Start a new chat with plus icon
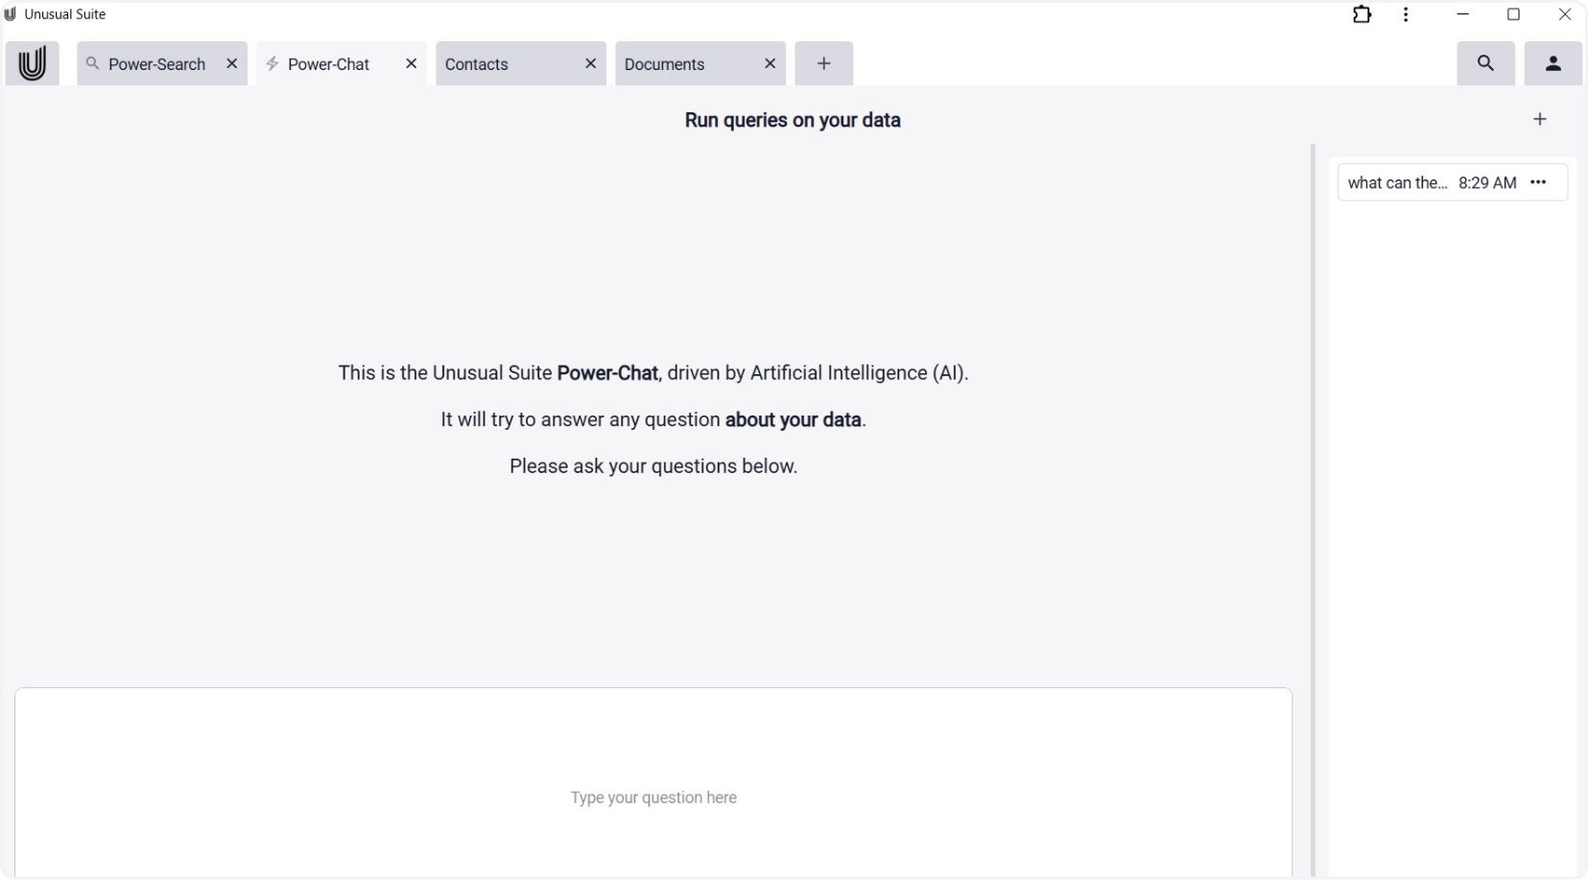Image resolution: width=1588 pixels, height=880 pixels. (x=1540, y=119)
